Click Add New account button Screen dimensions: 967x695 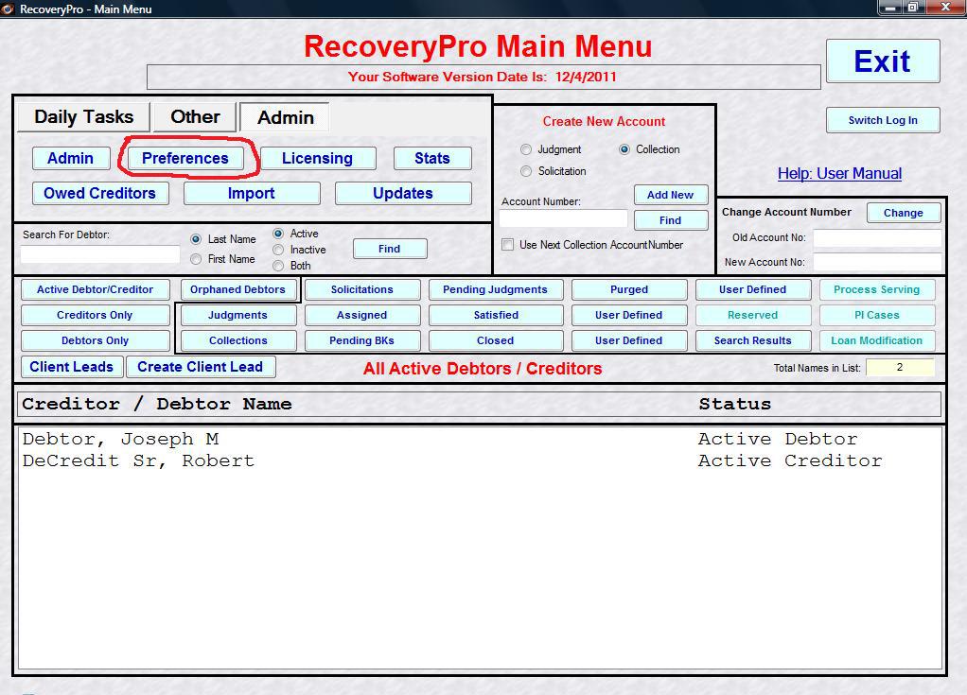[670, 195]
